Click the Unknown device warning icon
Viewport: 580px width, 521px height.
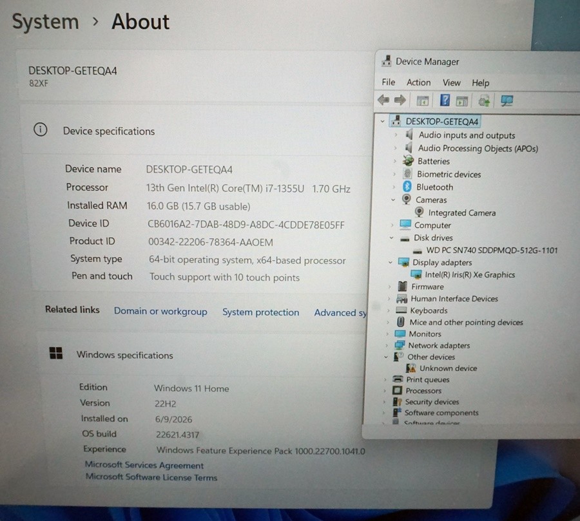coord(411,368)
